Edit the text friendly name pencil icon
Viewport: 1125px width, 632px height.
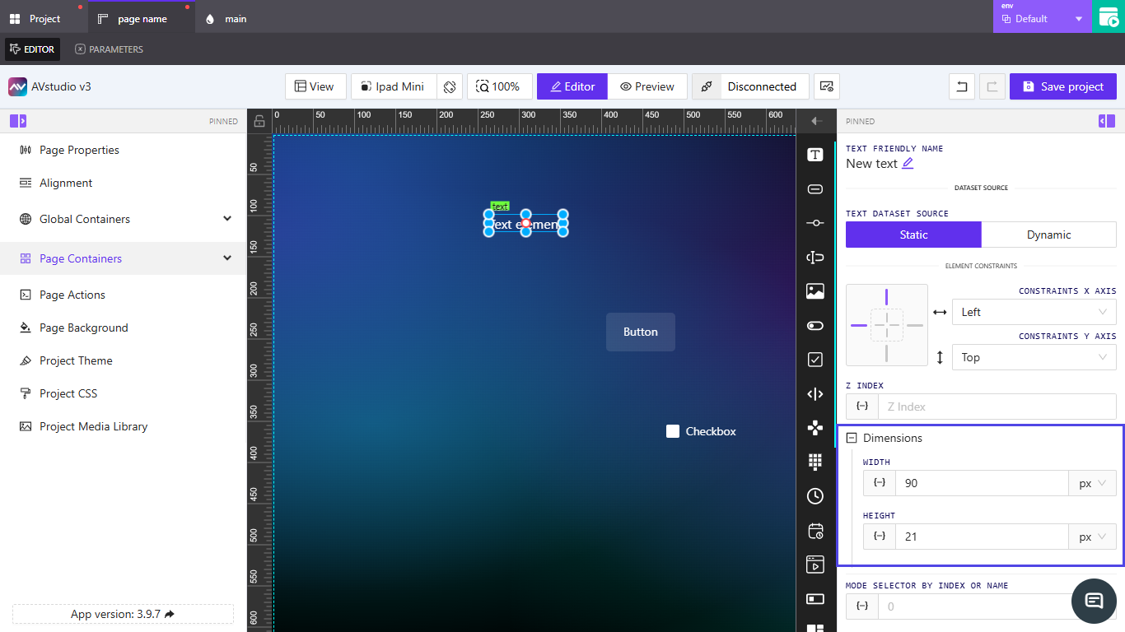tap(908, 164)
